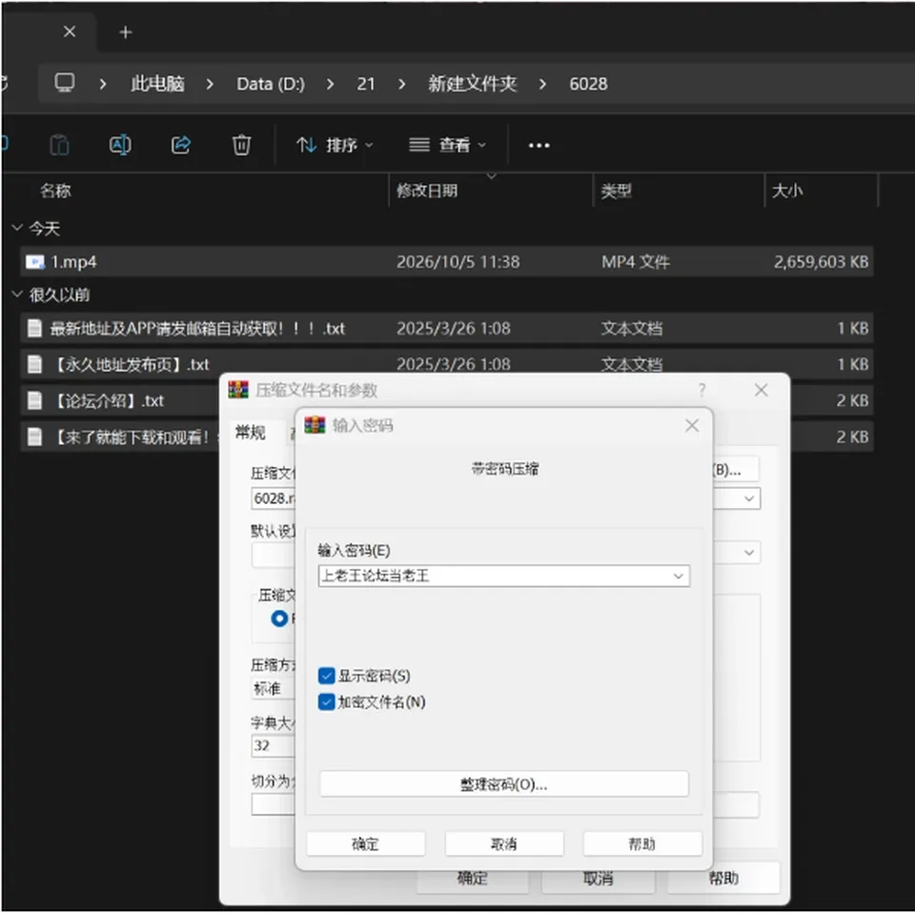915x913 pixels.
Task: Navigate to Data (D:) in the breadcrumb
Action: (x=271, y=84)
